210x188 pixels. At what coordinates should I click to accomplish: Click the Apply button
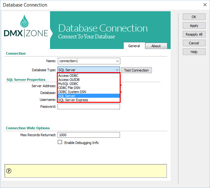pyautogui.click(x=194, y=26)
